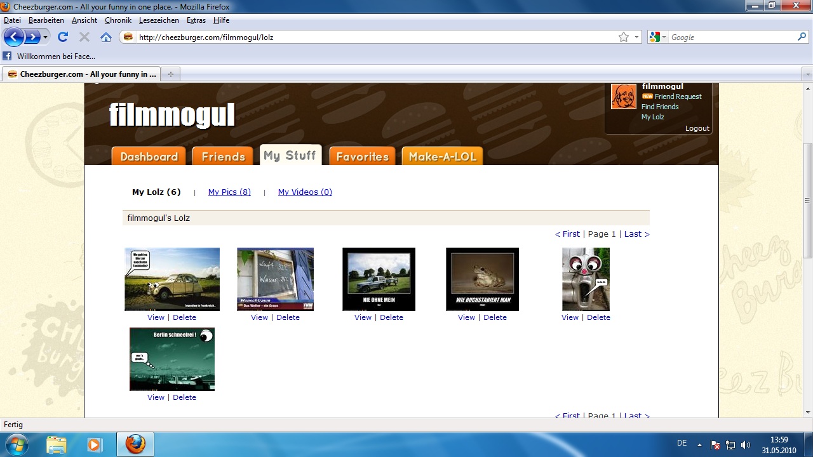Delete the googly-eyed face lol

598,317
